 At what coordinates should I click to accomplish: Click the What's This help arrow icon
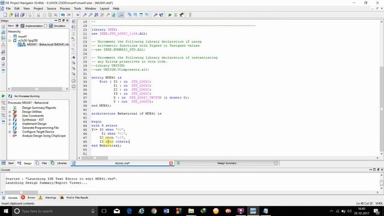tap(161, 15)
